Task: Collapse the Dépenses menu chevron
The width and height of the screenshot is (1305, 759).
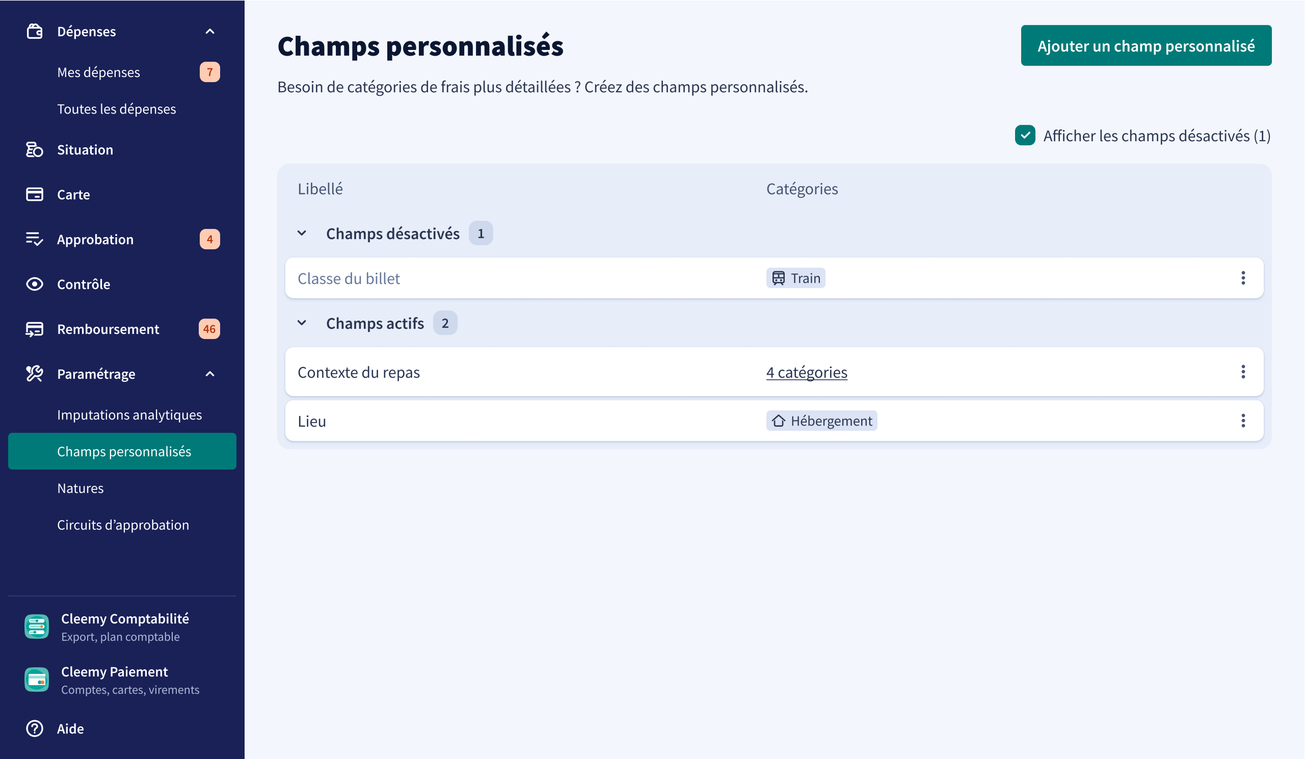Action: 210,32
